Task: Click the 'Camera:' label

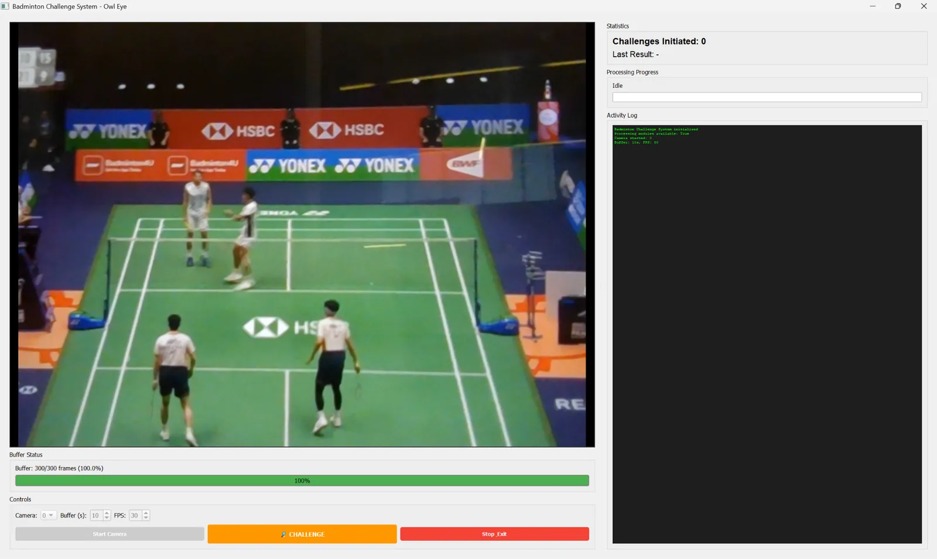Action: click(26, 516)
